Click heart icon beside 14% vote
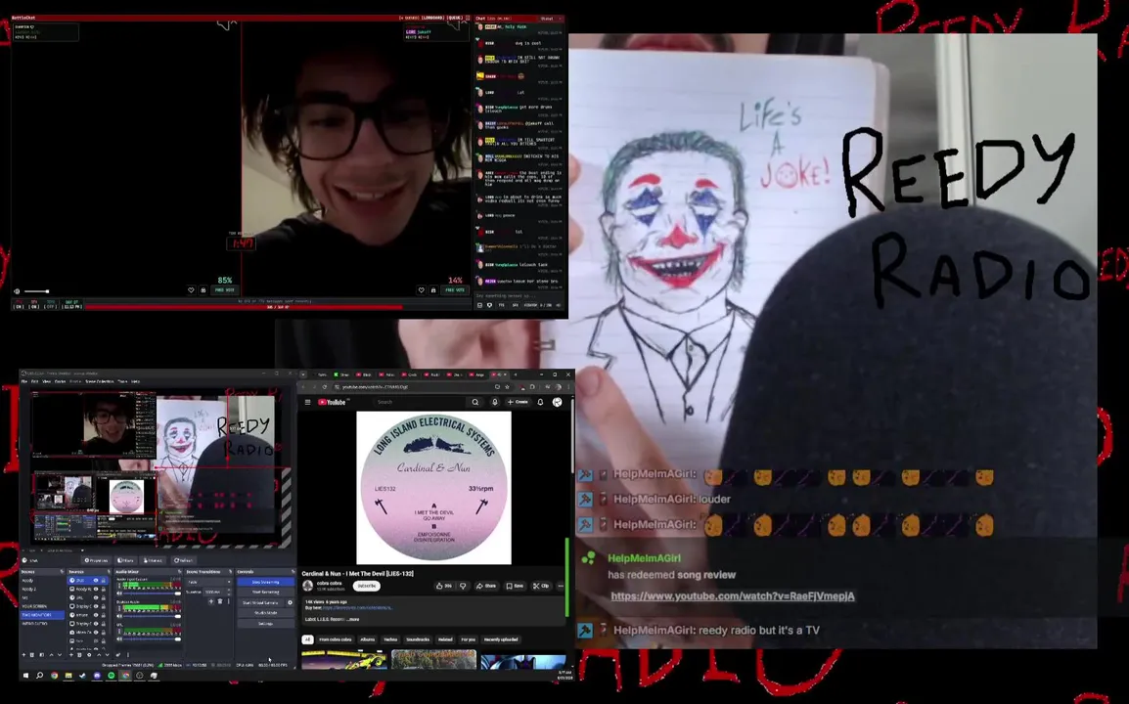Viewport: 1129px width, 704px height. [x=422, y=290]
